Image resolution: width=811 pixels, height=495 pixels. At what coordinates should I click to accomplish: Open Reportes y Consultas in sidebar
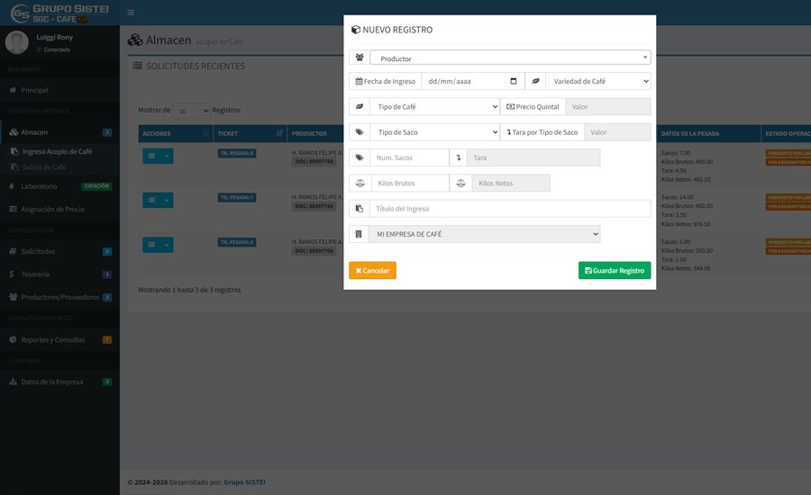(x=59, y=339)
